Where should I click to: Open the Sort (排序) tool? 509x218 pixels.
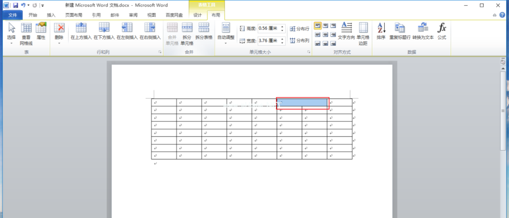381,28
